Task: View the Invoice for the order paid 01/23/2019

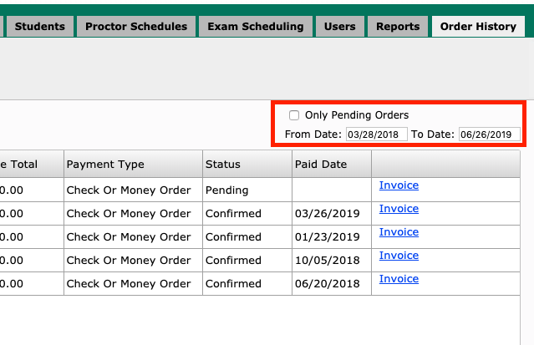Action: click(x=399, y=232)
